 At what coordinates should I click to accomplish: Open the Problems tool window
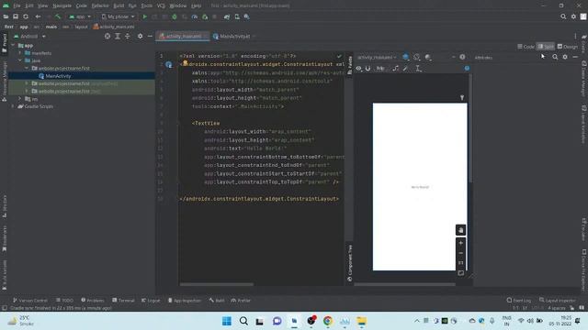tap(93, 300)
